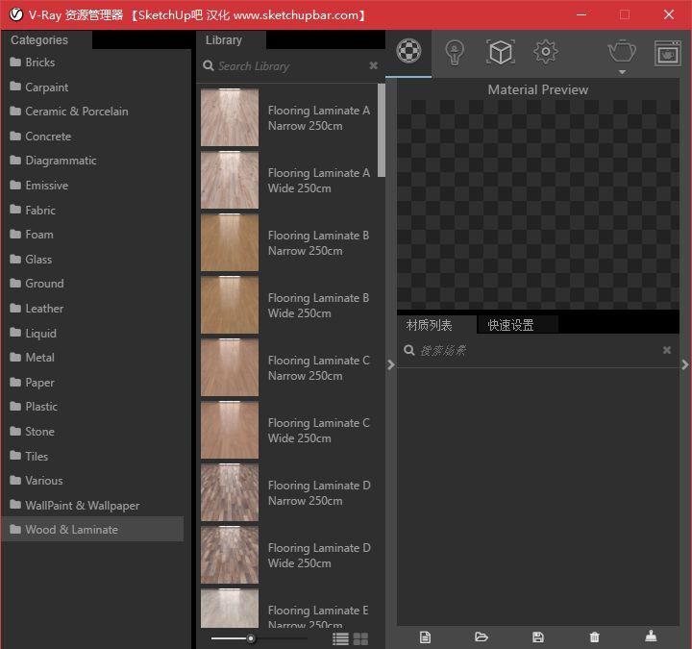The image size is (692, 649).
Task: Select Flooring Laminate A Narrow thumbnail
Action: coord(230,117)
